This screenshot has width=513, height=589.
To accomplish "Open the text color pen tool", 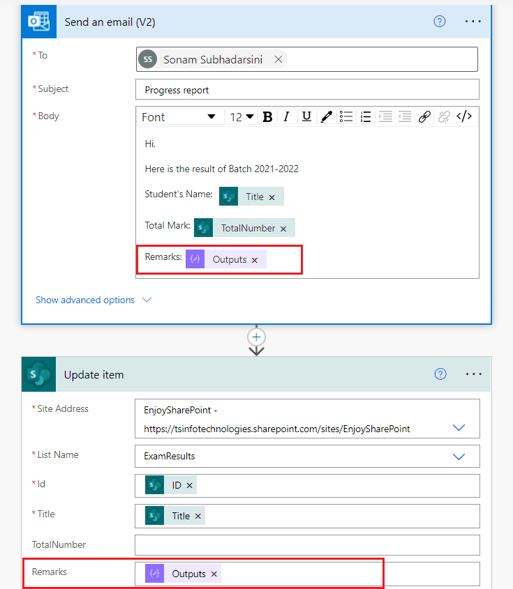I will [x=326, y=117].
